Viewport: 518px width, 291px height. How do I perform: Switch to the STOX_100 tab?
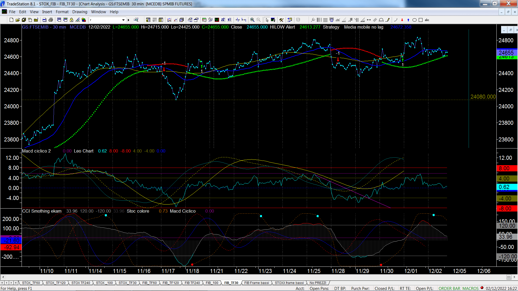click(x=104, y=283)
